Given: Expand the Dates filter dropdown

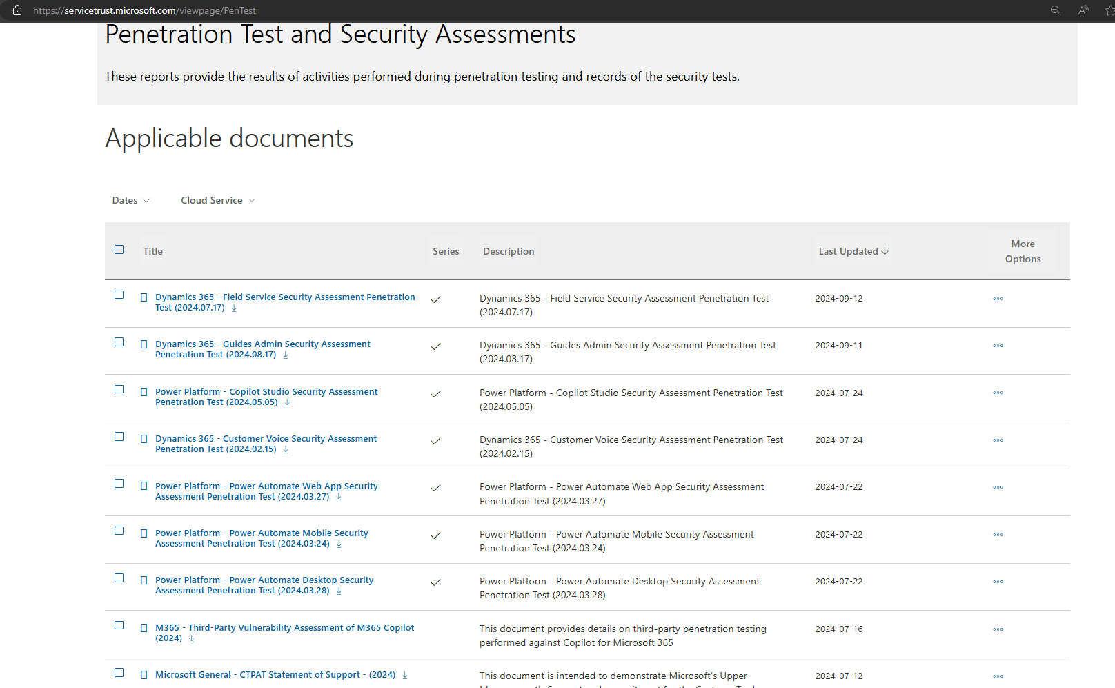Looking at the screenshot, I should point(131,200).
